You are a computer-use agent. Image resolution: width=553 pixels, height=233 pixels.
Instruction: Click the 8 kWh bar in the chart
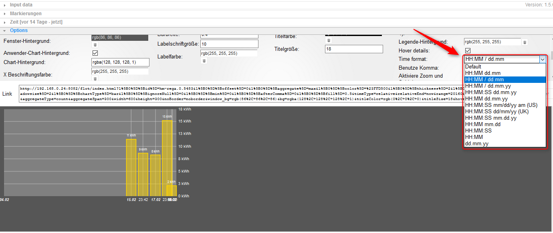[155, 175]
